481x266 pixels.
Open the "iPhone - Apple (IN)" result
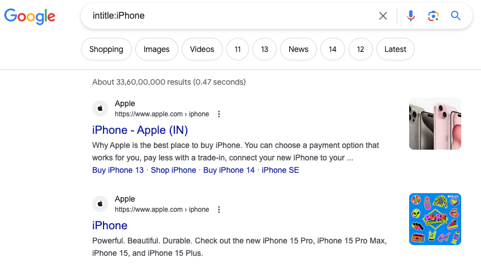coord(140,130)
